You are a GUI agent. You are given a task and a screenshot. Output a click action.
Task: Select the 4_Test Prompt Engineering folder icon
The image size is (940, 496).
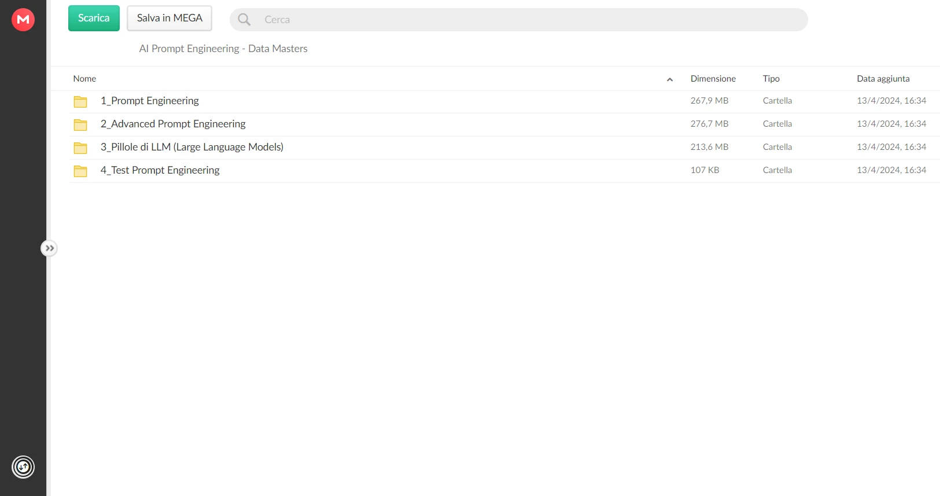80,171
